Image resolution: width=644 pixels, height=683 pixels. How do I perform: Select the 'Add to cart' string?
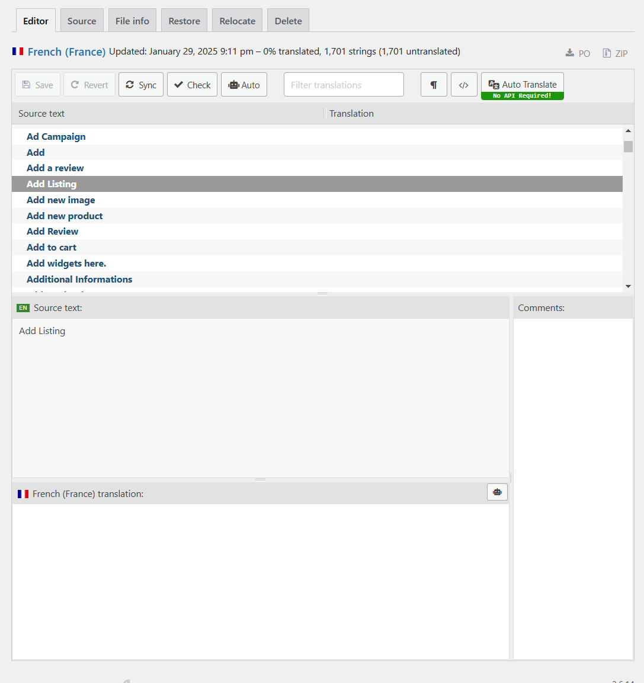point(52,248)
